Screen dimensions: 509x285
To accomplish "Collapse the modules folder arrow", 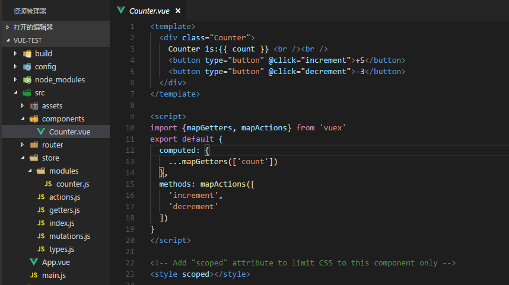I will tap(30, 170).
